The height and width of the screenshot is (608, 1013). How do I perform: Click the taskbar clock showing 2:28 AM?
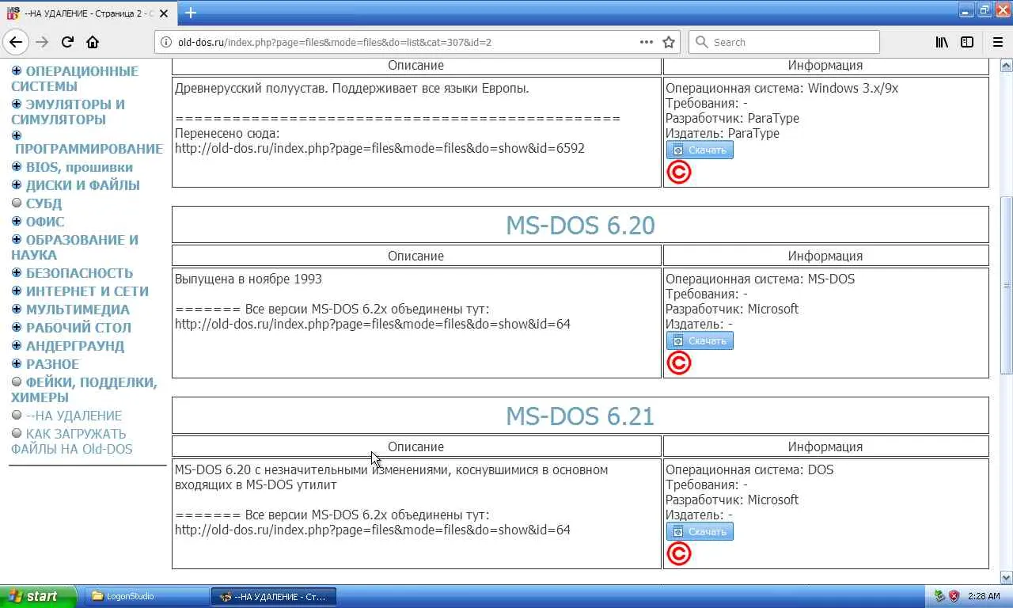(x=984, y=596)
